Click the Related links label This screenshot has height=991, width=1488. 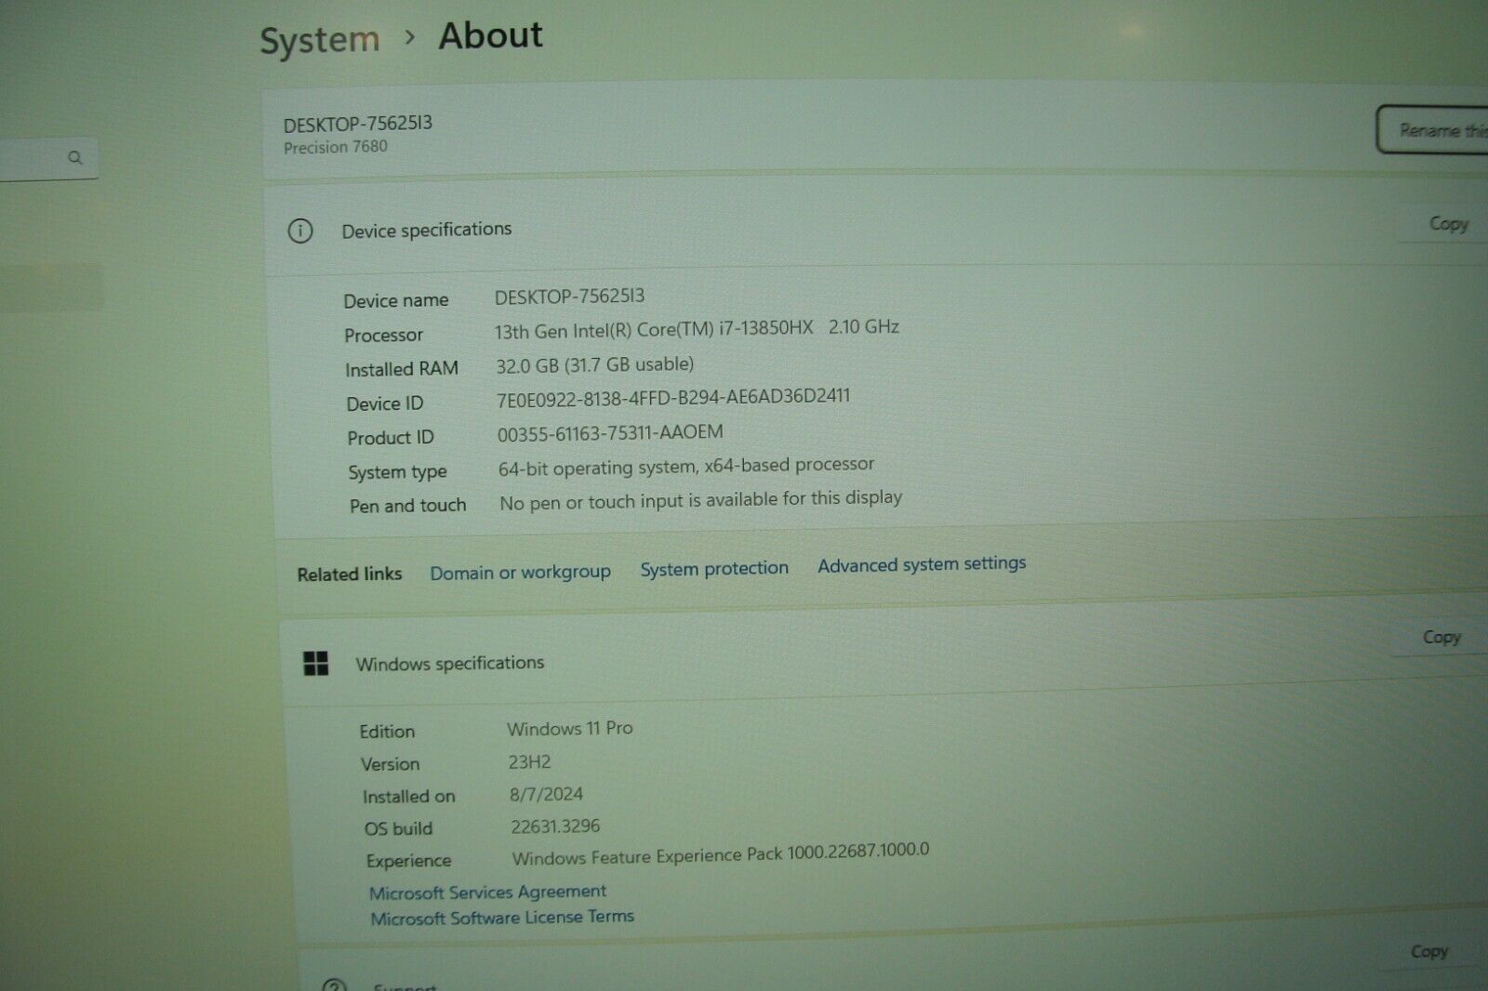350,575
